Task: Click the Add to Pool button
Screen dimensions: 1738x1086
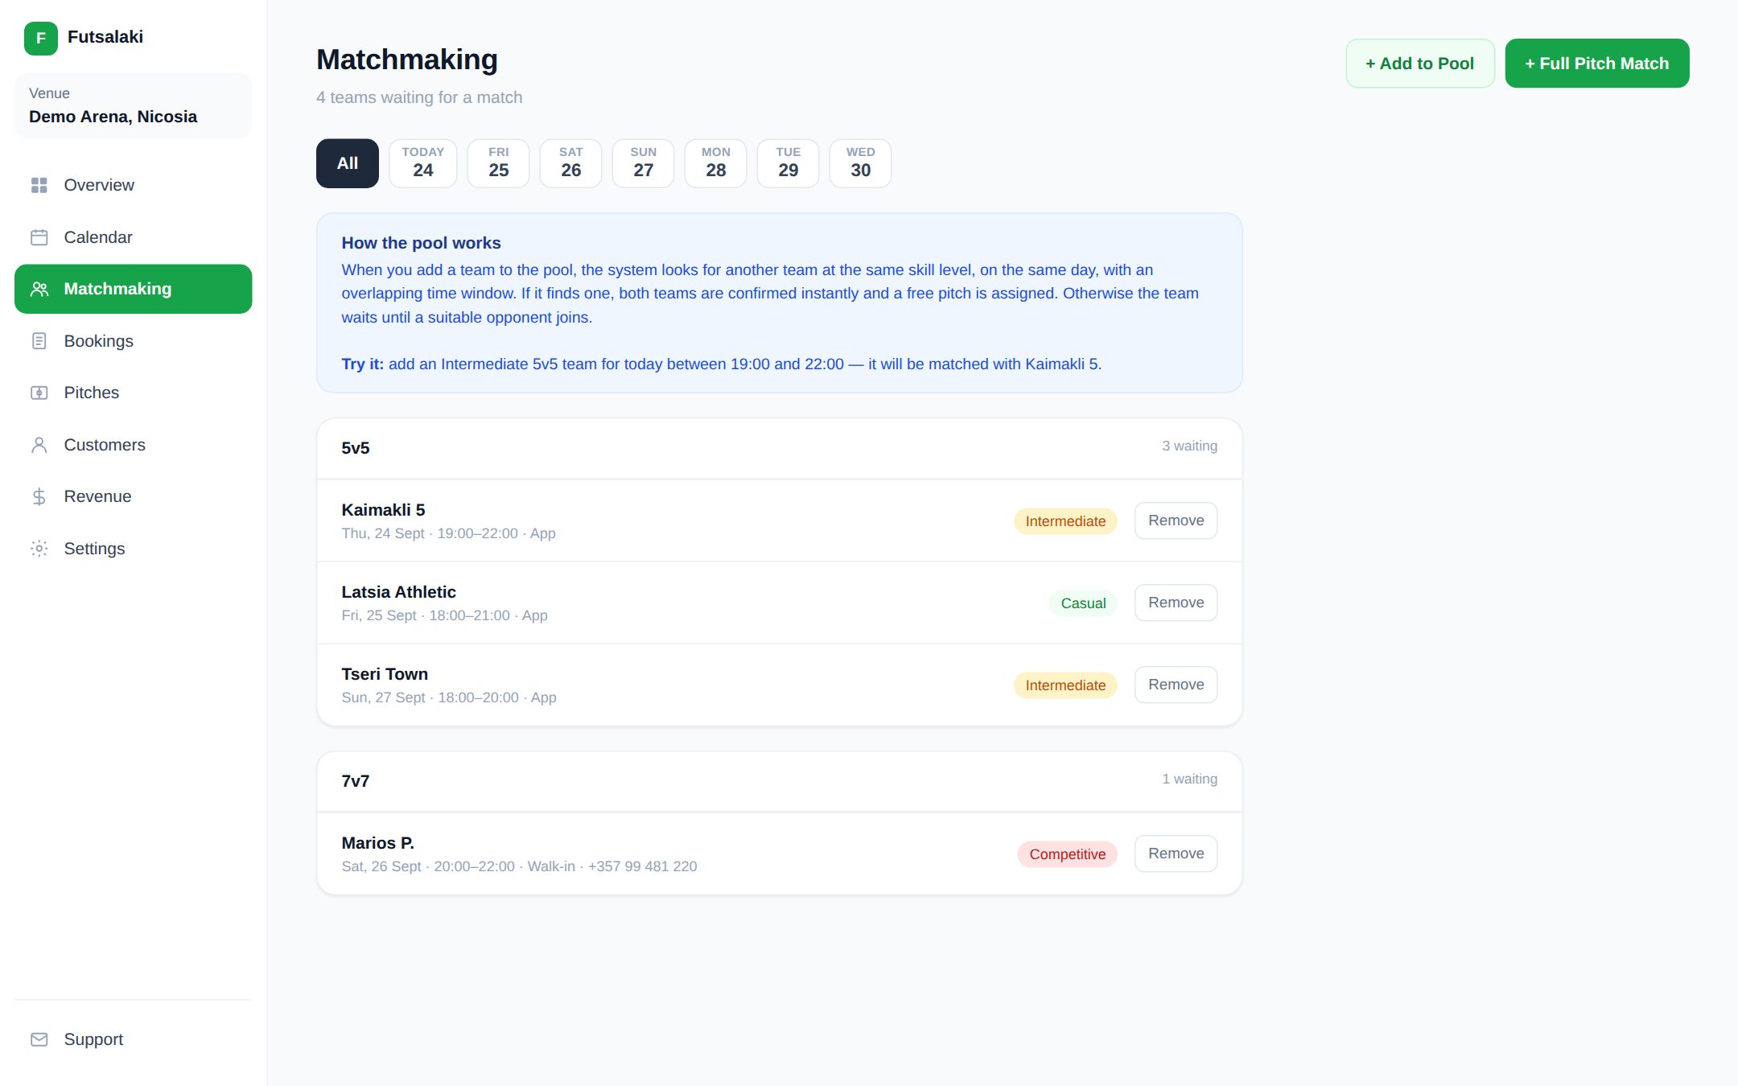Action: (1420, 64)
